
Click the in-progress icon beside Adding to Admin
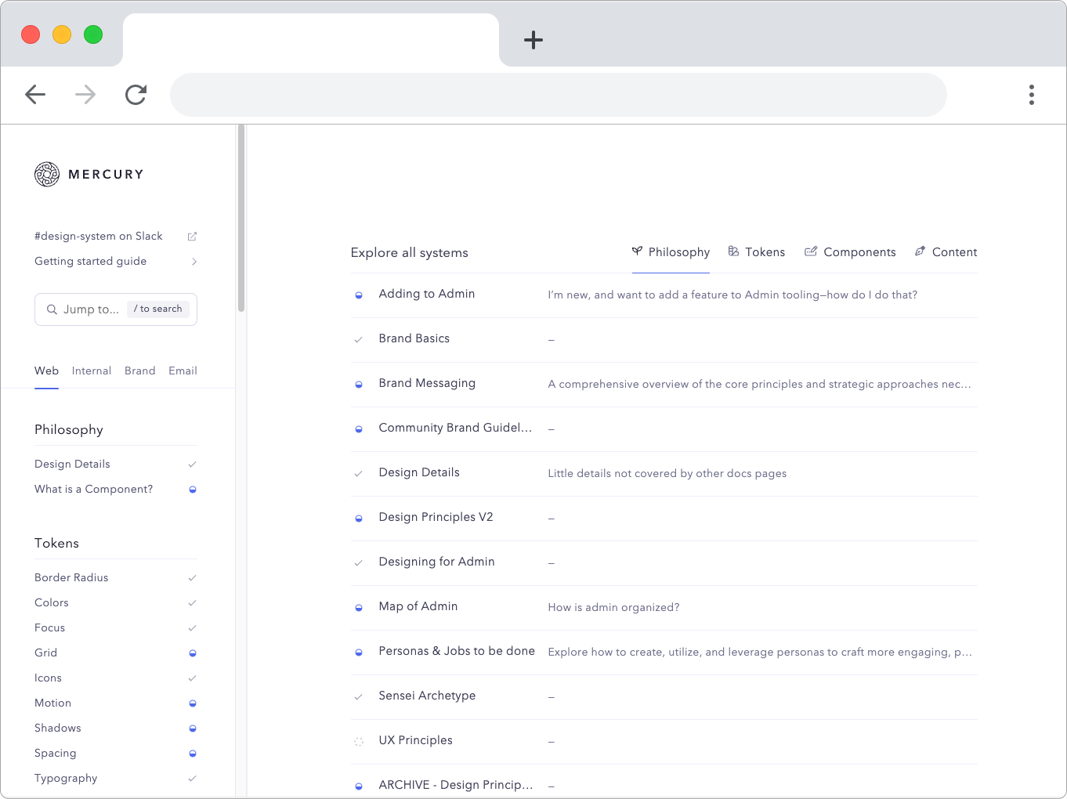[359, 295]
